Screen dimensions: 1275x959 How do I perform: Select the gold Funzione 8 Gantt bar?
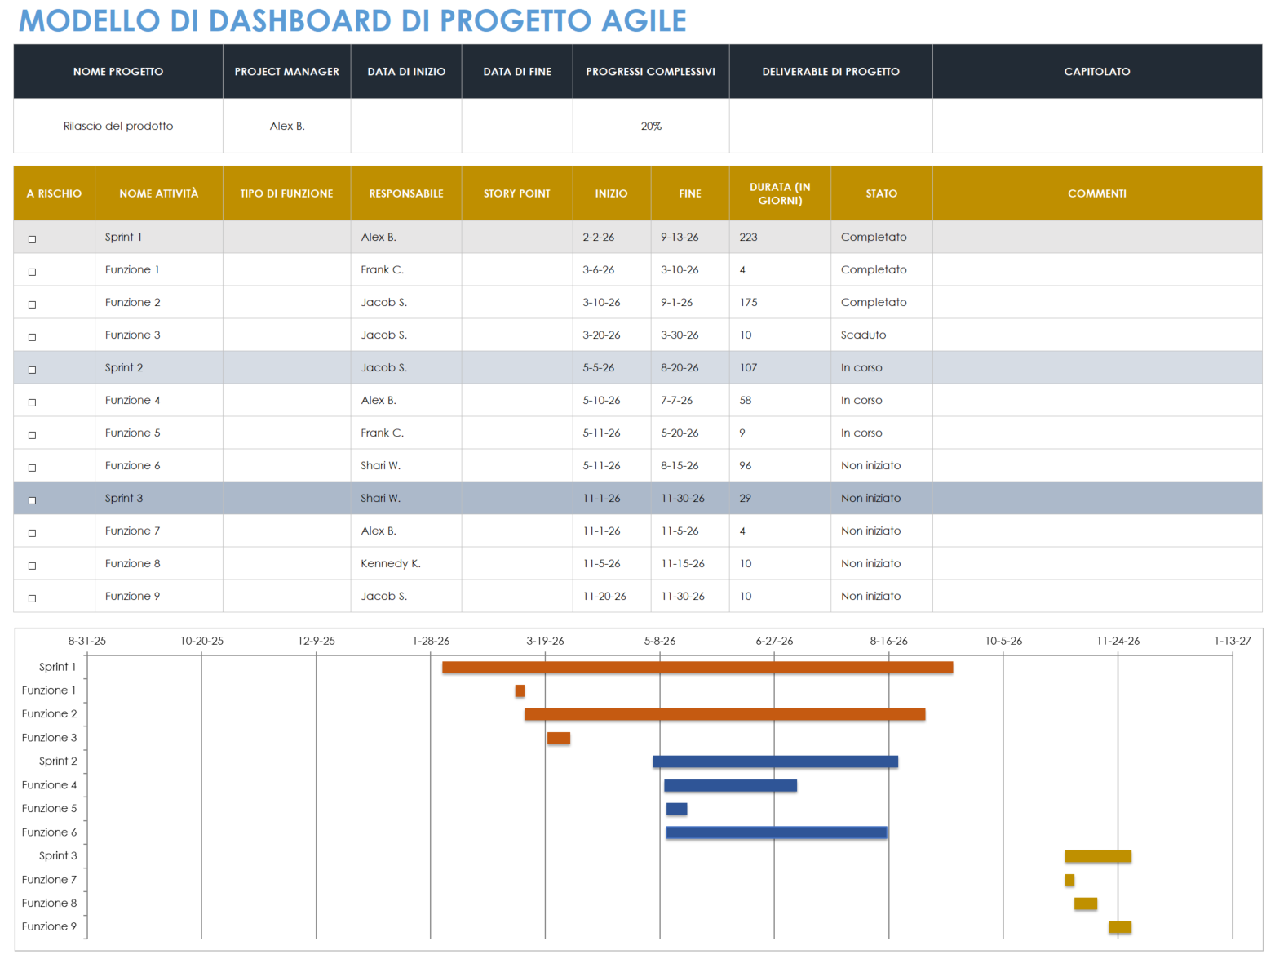coord(1086,904)
